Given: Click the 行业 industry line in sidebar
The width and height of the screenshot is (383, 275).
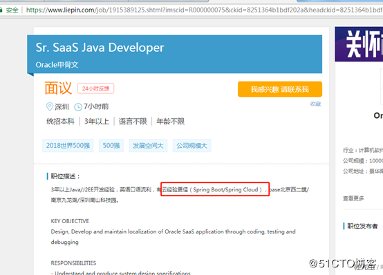Looking at the screenshot, I should 363,150.
